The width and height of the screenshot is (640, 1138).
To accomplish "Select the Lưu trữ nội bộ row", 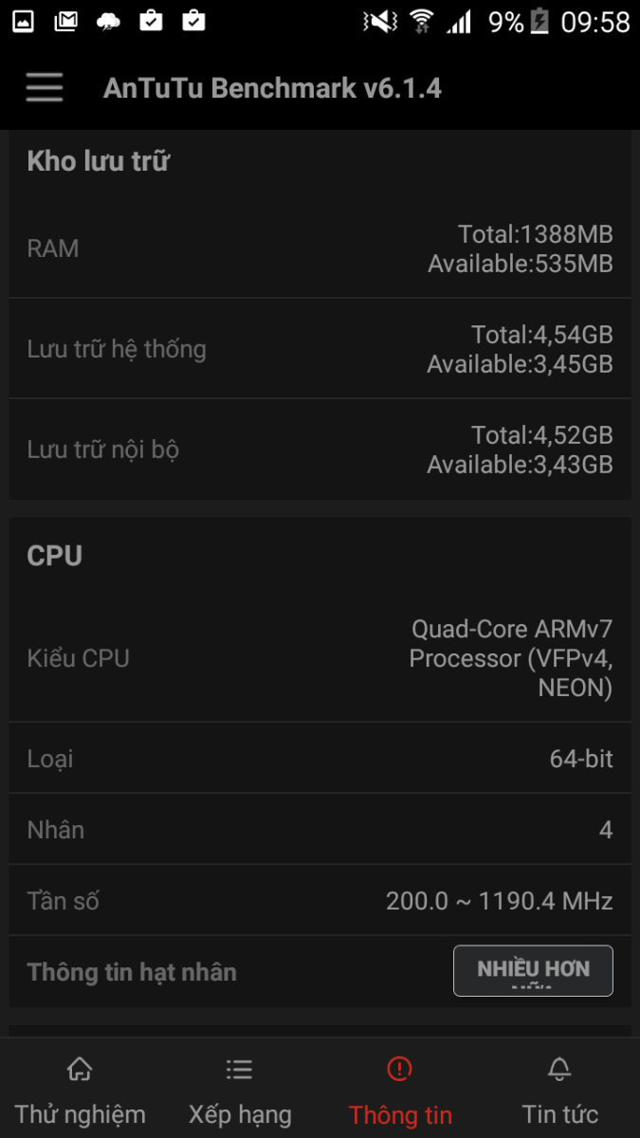I will 320,450.
